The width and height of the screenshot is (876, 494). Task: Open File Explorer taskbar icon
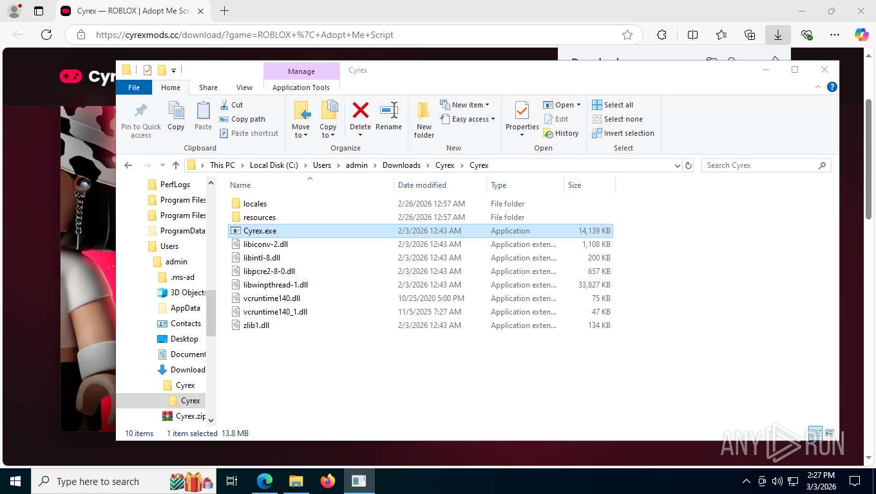(x=296, y=481)
